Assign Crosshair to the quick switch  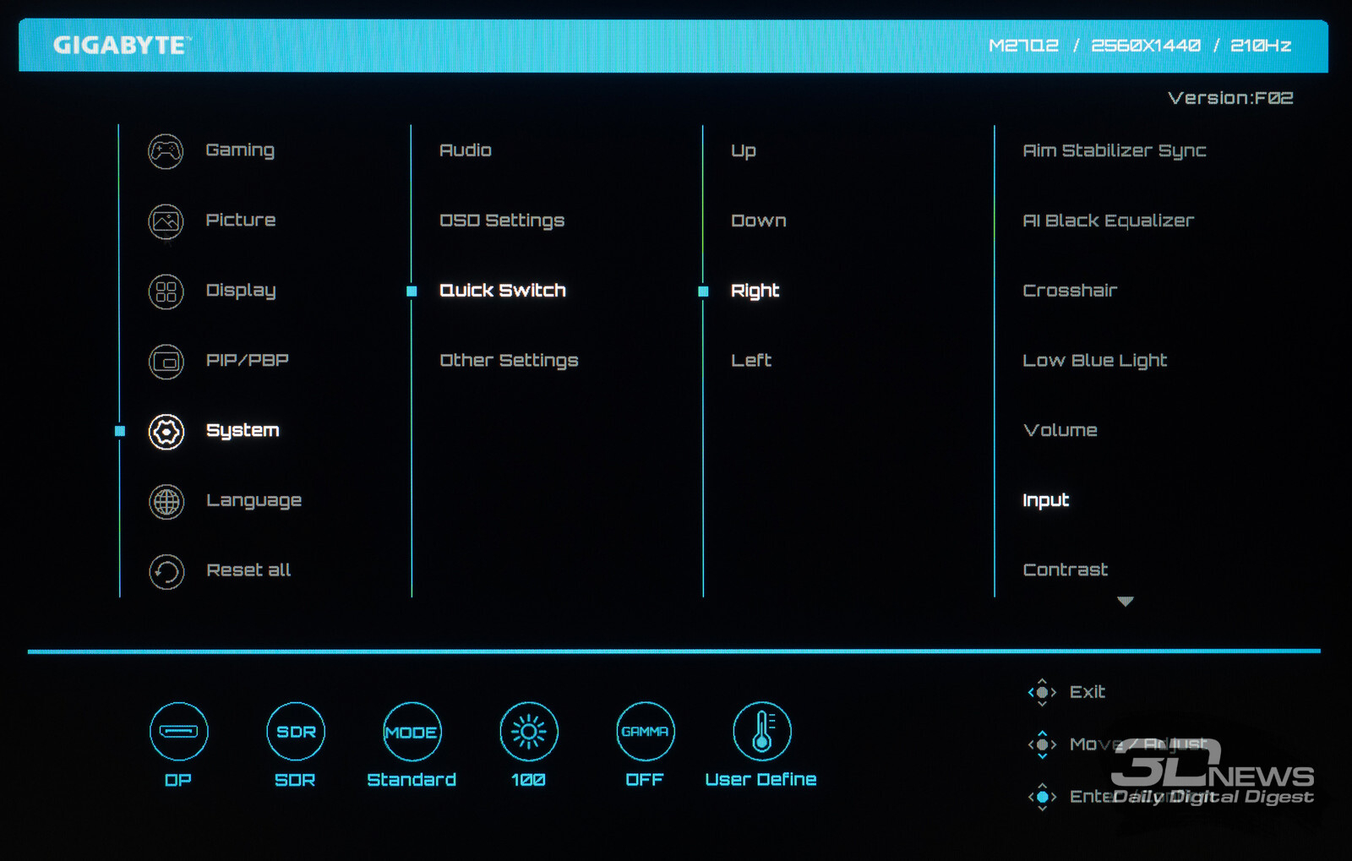tap(1069, 291)
